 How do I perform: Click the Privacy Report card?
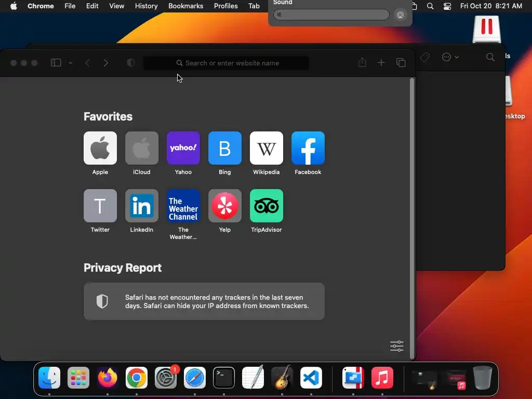pyautogui.click(x=204, y=301)
